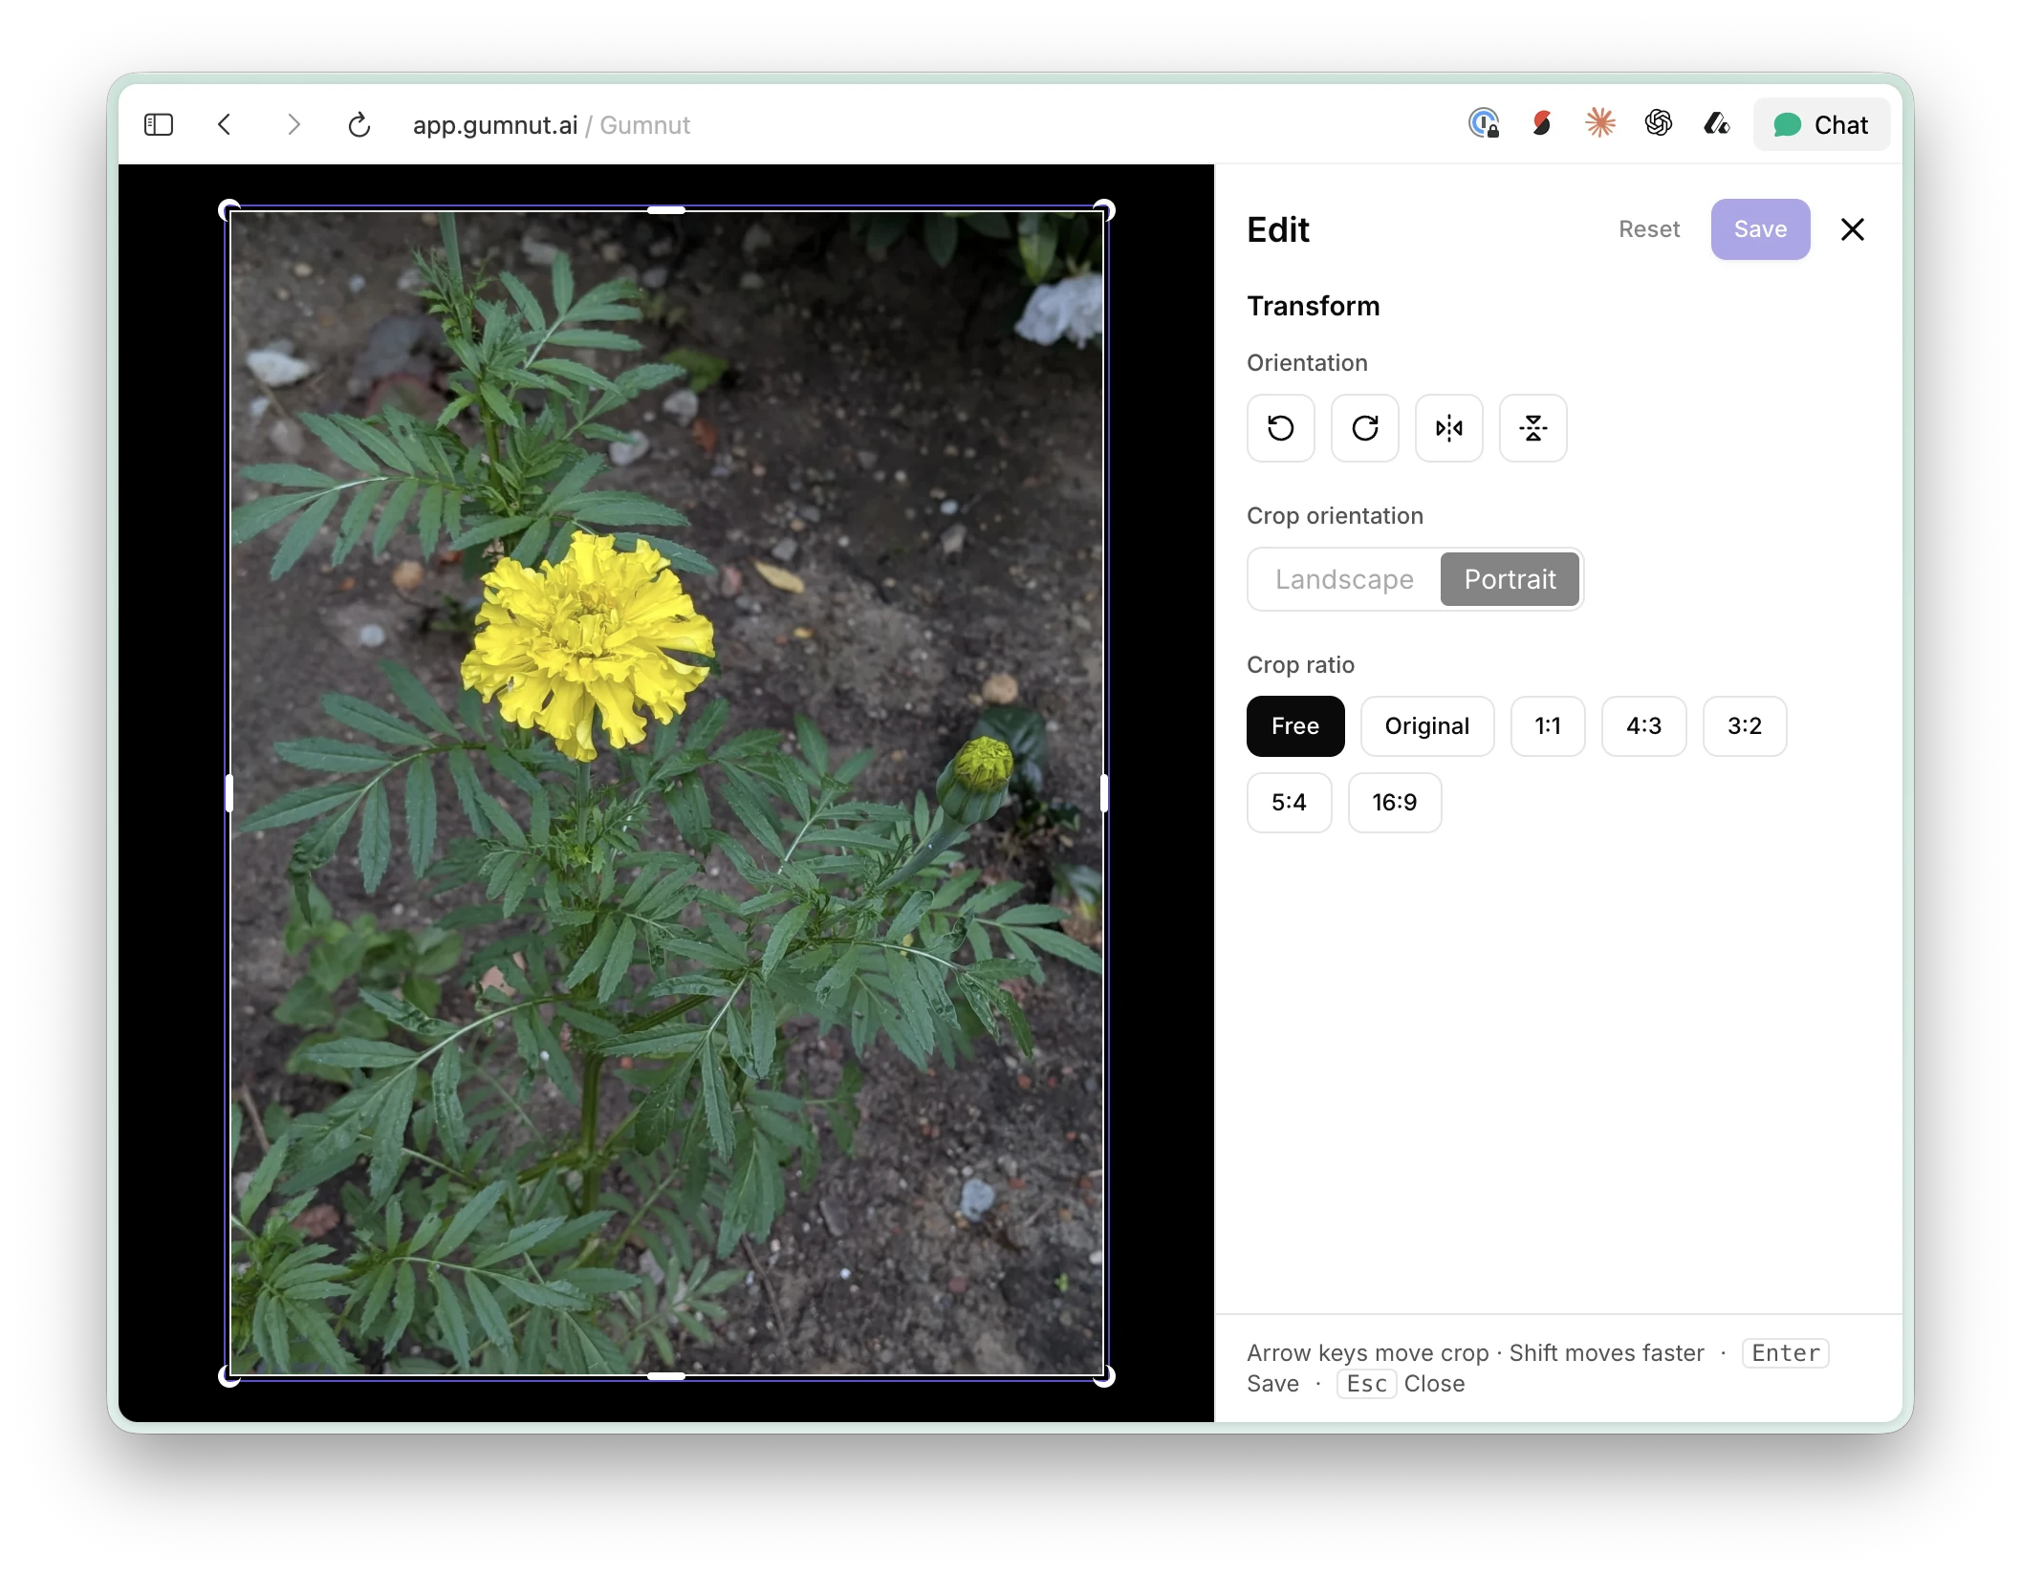The height and width of the screenshot is (1575, 2021).
Task: Reload the Gumnut page
Action: click(359, 125)
